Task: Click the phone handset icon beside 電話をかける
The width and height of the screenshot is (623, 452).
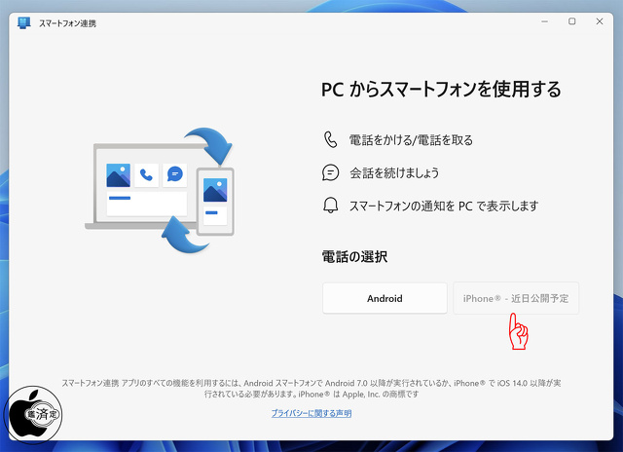Action: click(331, 140)
